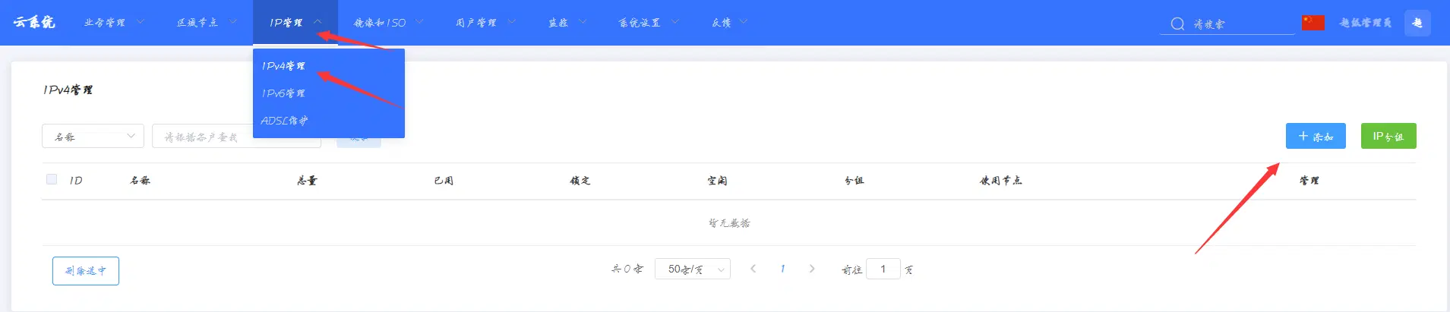Expand the 镜像和ISO menu
Screen dimensions: 1450x312
[x=387, y=23]
